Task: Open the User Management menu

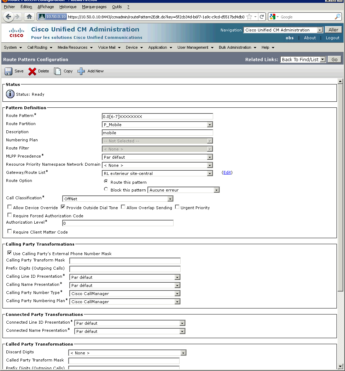Action: (x=195, y=48)
